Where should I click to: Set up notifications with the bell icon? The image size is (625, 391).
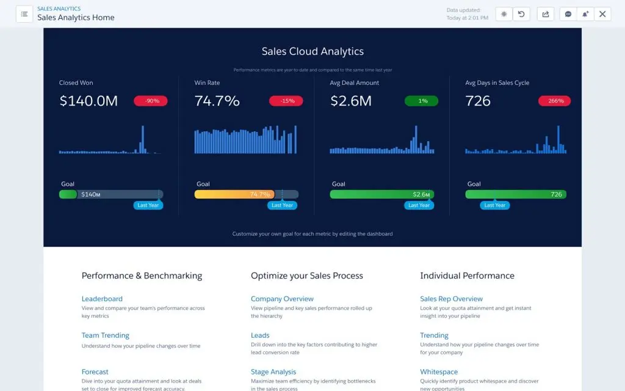click(585, 13)
